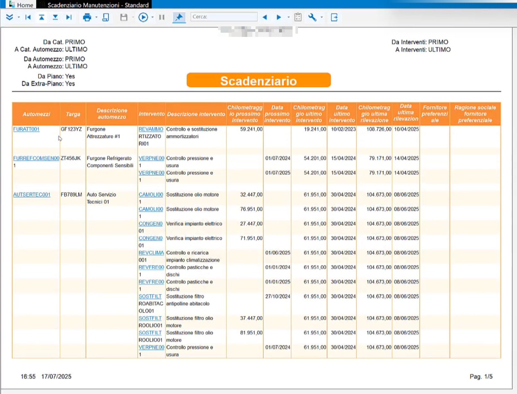Click the value 108.726,00
This screenshot has height=394, width=517.
(379, 129)
